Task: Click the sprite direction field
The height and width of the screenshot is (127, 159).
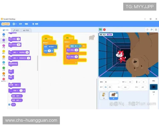Action: [143, 87]
